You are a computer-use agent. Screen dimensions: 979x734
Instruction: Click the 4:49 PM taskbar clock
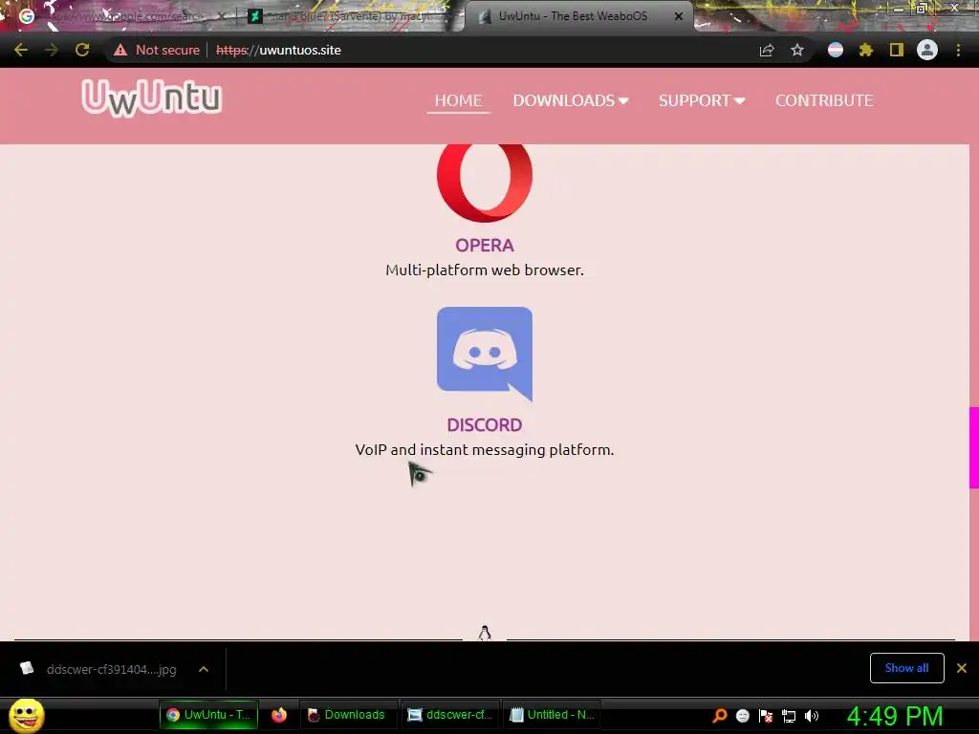[895, 716]
